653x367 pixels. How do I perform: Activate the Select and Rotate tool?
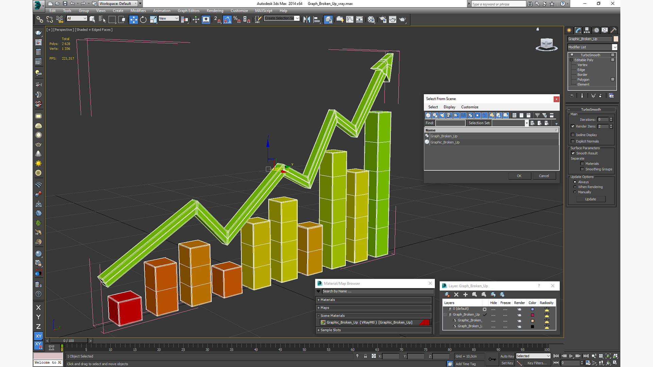[143, 20]
